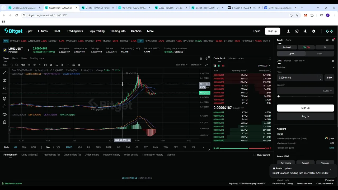
Task: Select the trend line drawing tool
Action: click(4, 73)
